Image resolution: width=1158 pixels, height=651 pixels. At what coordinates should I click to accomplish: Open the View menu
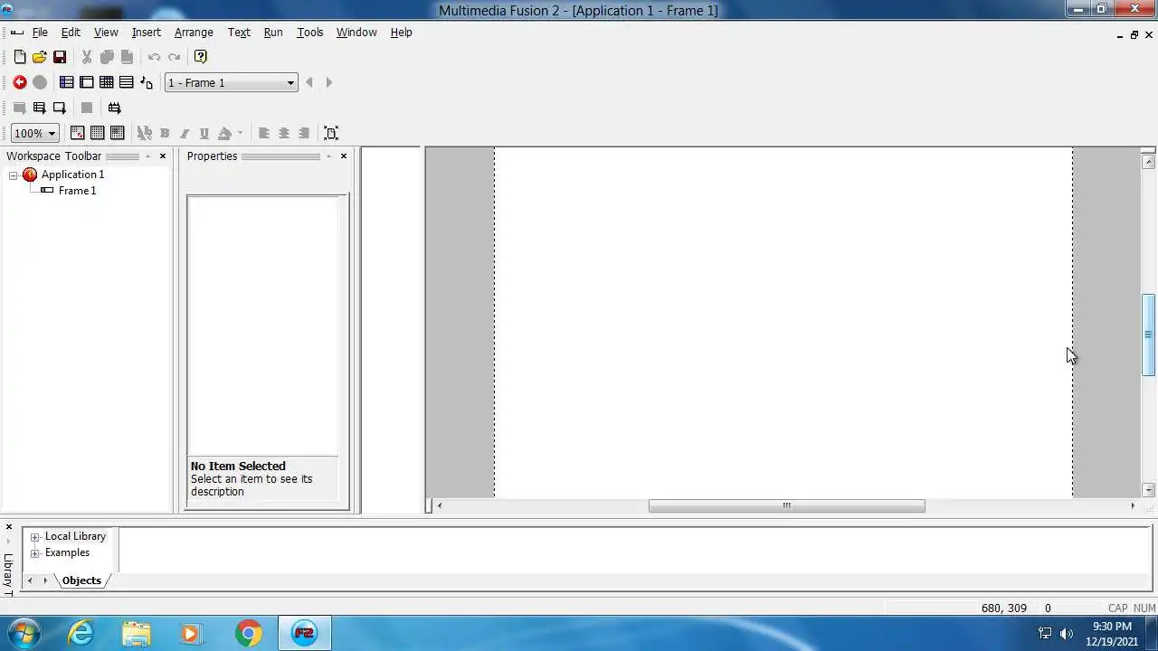coord(106,32)
